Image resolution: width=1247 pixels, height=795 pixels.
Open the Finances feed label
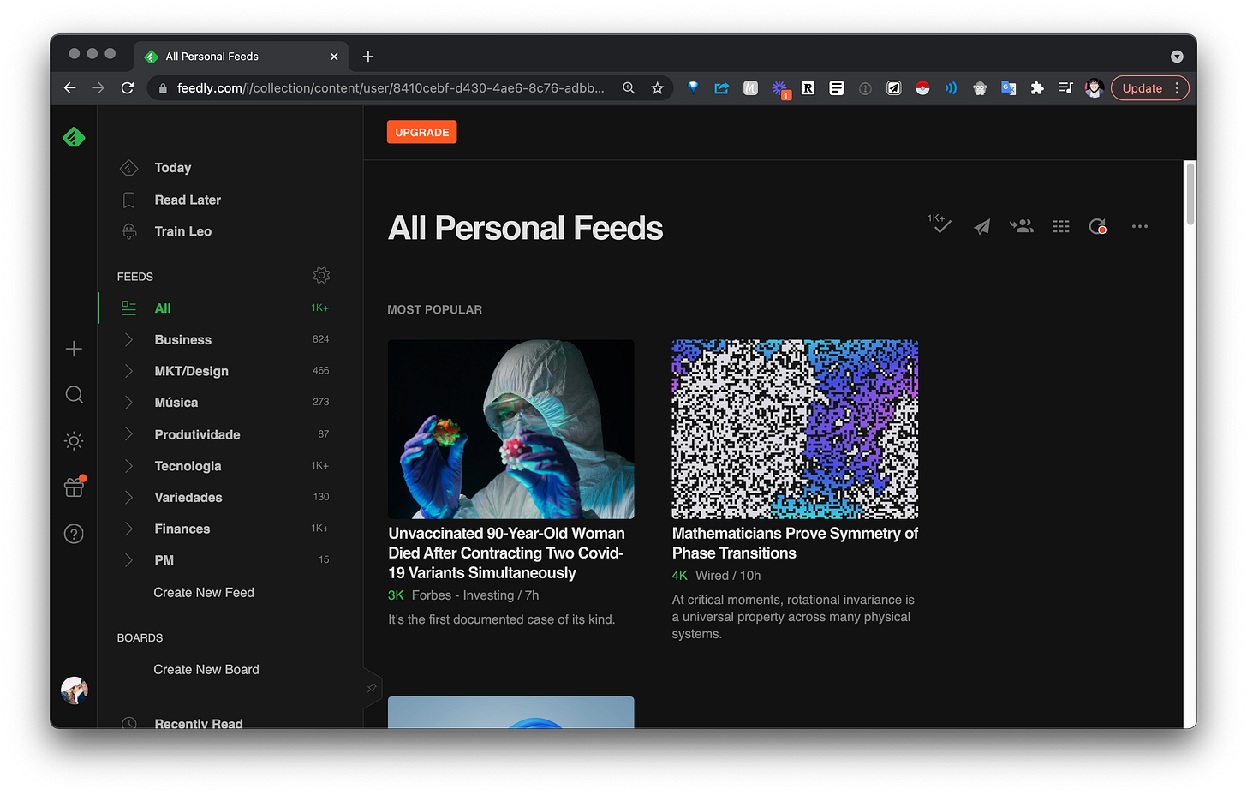click(x=182, y=529)
